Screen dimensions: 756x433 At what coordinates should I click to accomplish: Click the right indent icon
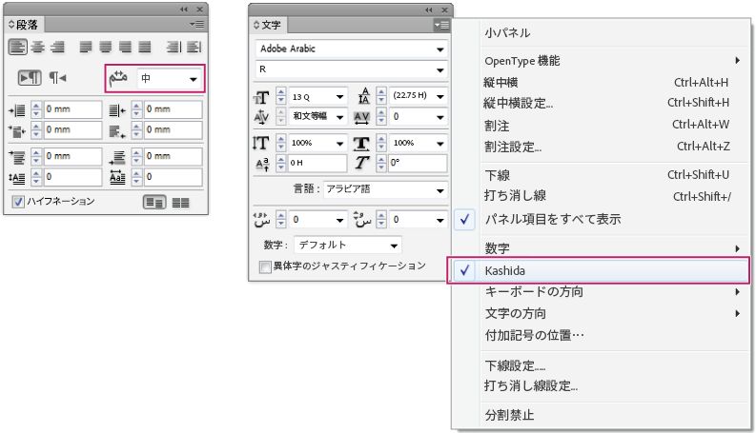point(117,110)
